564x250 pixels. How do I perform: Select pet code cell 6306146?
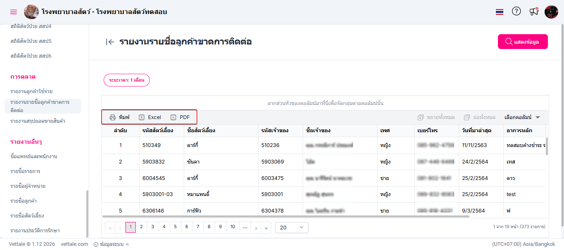161,210
